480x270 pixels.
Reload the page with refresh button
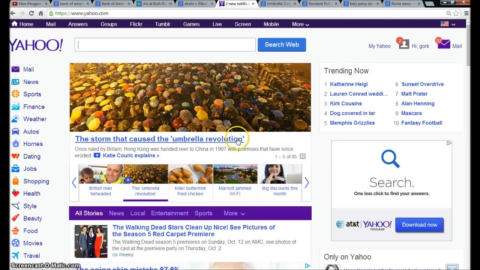click(31, 13)
